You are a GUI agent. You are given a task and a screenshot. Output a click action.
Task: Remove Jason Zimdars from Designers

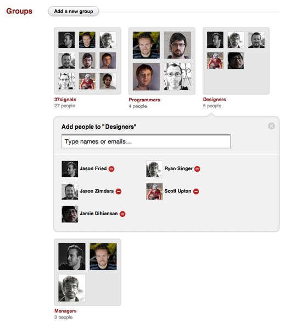[x=119, y=191]
